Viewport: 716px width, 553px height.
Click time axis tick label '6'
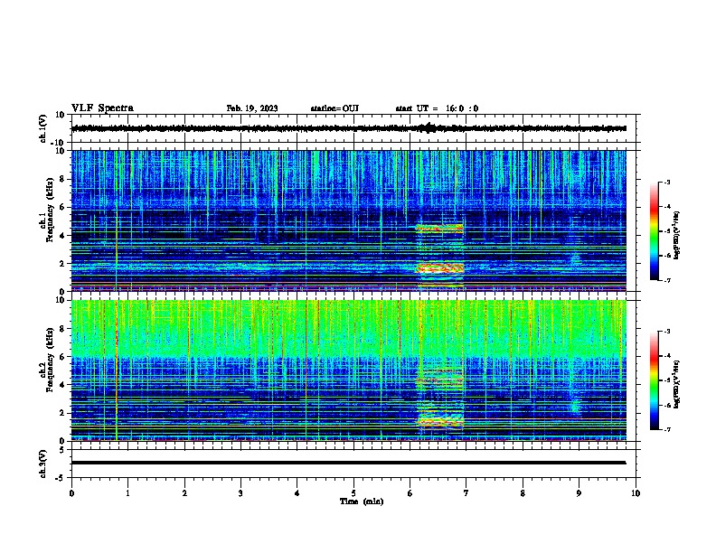410,493
